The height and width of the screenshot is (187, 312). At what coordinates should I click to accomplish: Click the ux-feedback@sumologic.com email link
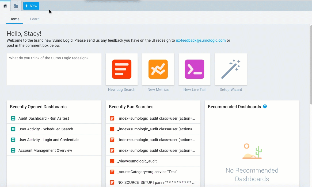[201, 41]
